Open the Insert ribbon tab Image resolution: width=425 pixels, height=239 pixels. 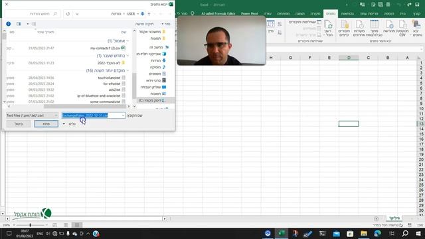point(388,13)
